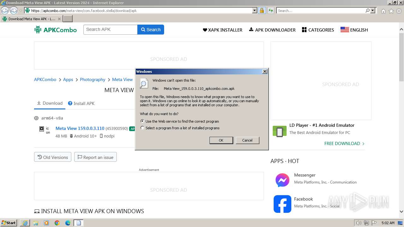The image size is (404, 227).
Task: Open Google Chrome from taskbar
Action: pos(57,223)
